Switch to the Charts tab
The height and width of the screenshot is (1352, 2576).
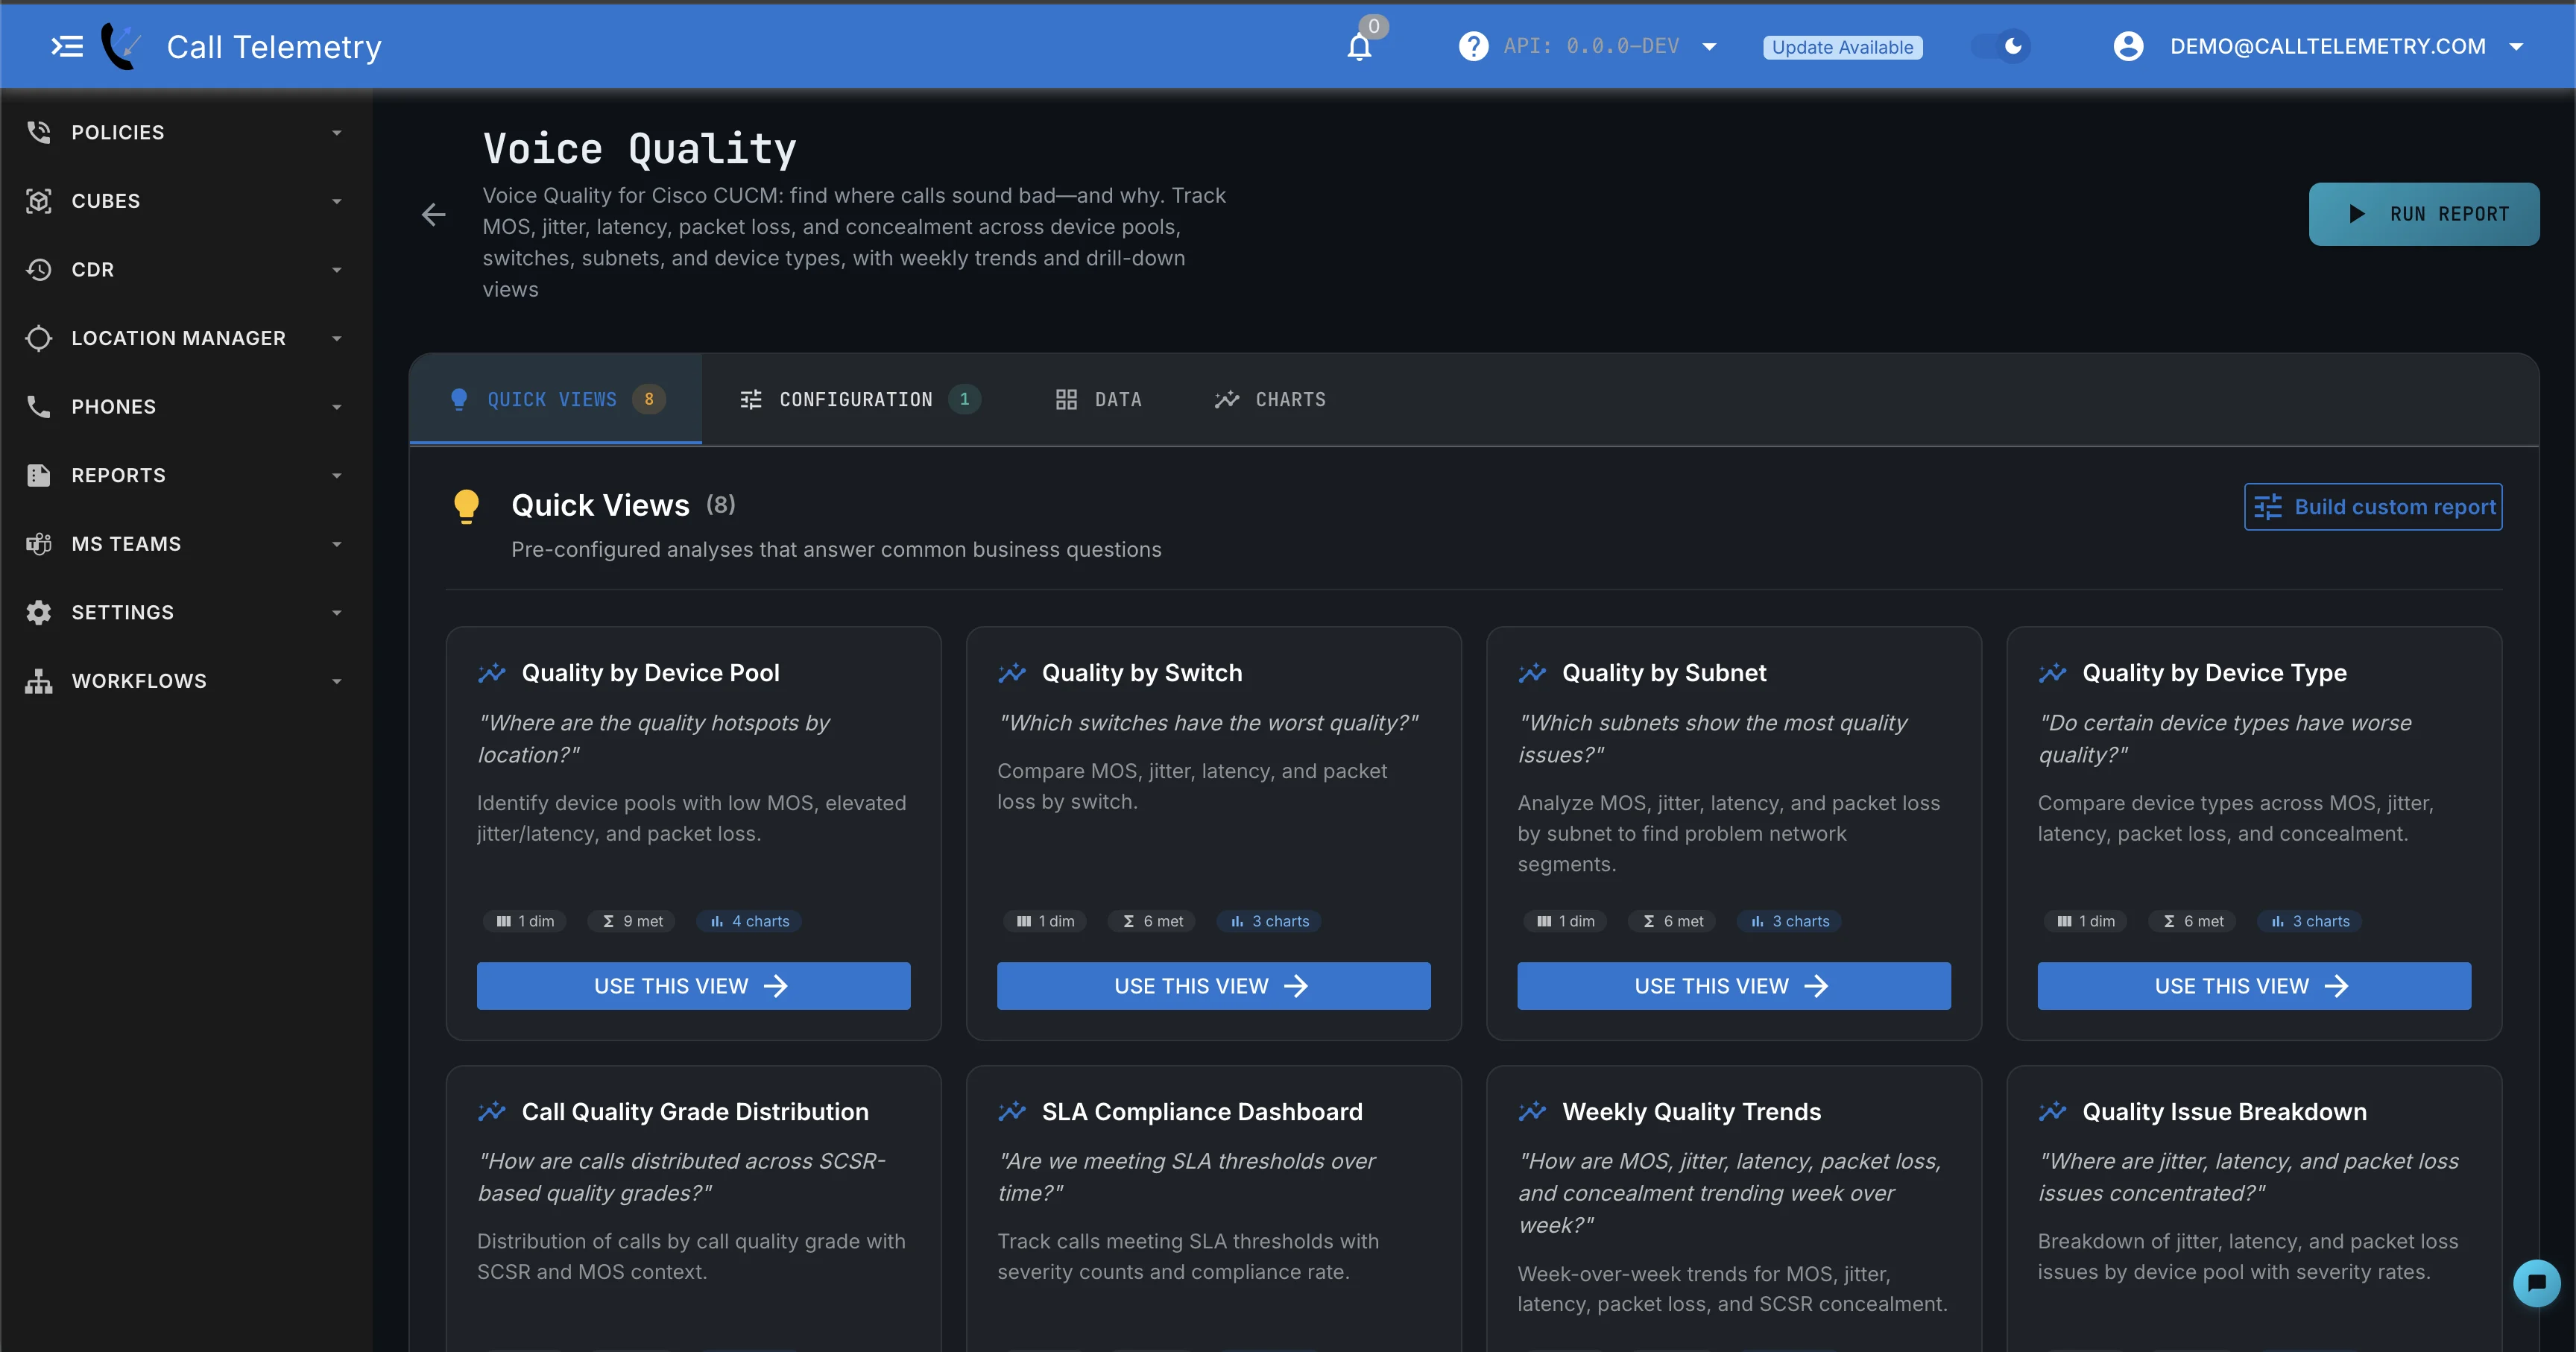pyautogui.click(x=1270, y=399)
